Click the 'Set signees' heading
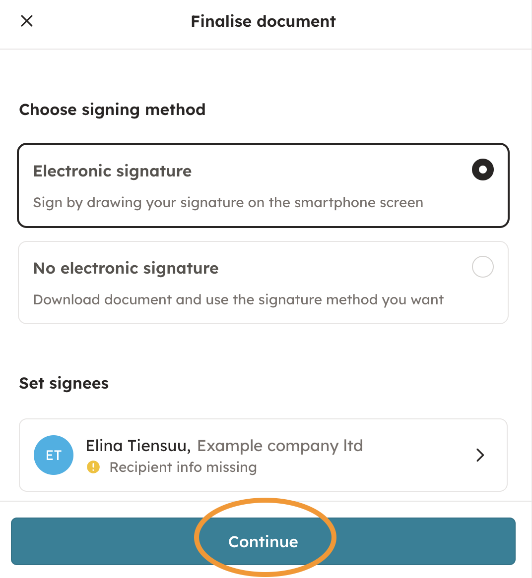532x578 pixels. pyautogui.click(x=64, y=383)
